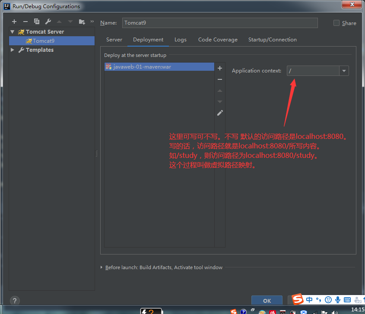365x314 pixels.
Task: Move configuration down in the left toolbar
Action: click(x=70, y=22)
